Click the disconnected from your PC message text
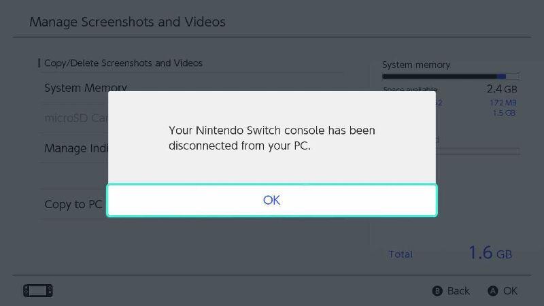This screenshot has height=306, width=544. 271,138
